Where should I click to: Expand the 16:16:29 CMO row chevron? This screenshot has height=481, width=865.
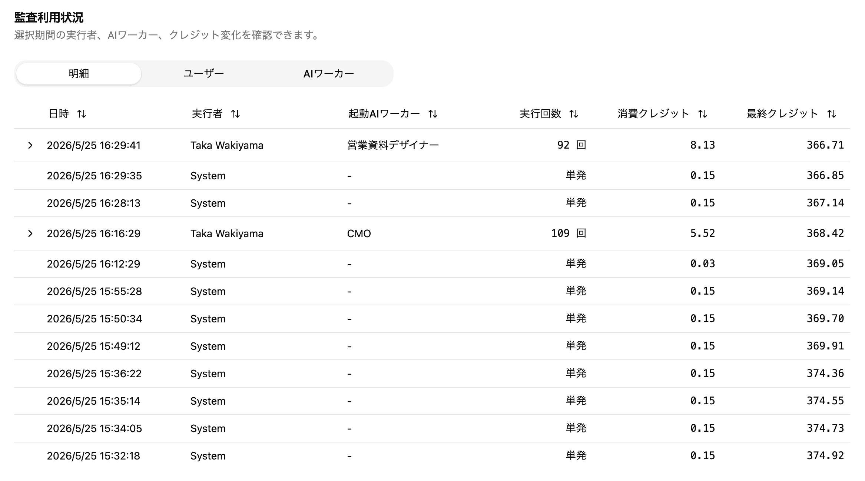click(x=30, y=233)
